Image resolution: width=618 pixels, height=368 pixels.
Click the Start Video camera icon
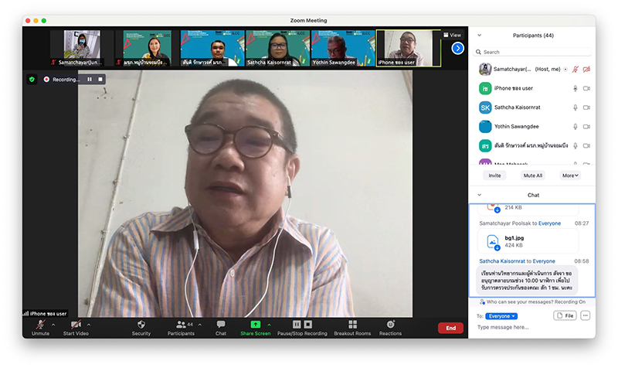76,324
